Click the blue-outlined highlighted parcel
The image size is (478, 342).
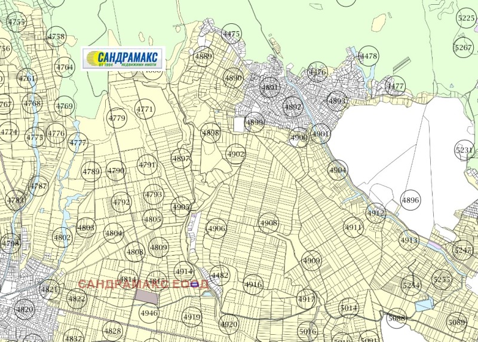[x=195, y=283]
